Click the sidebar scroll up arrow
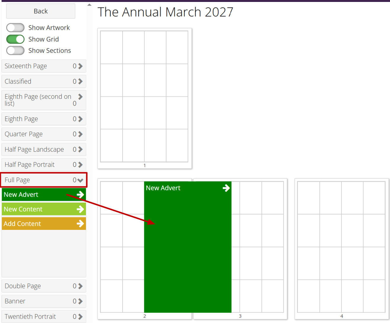The image size is (390, 323). (x=89, y=5)
